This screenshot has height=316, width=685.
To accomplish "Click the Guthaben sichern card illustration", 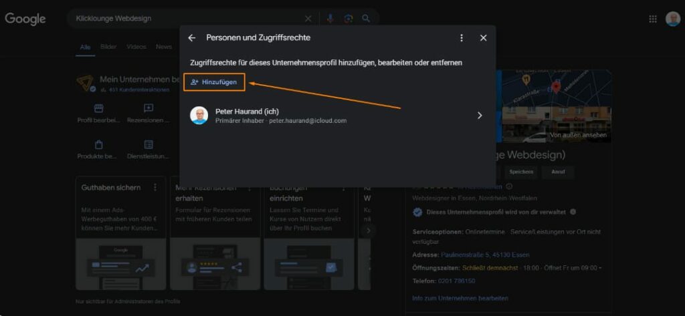I will [120, 265].
